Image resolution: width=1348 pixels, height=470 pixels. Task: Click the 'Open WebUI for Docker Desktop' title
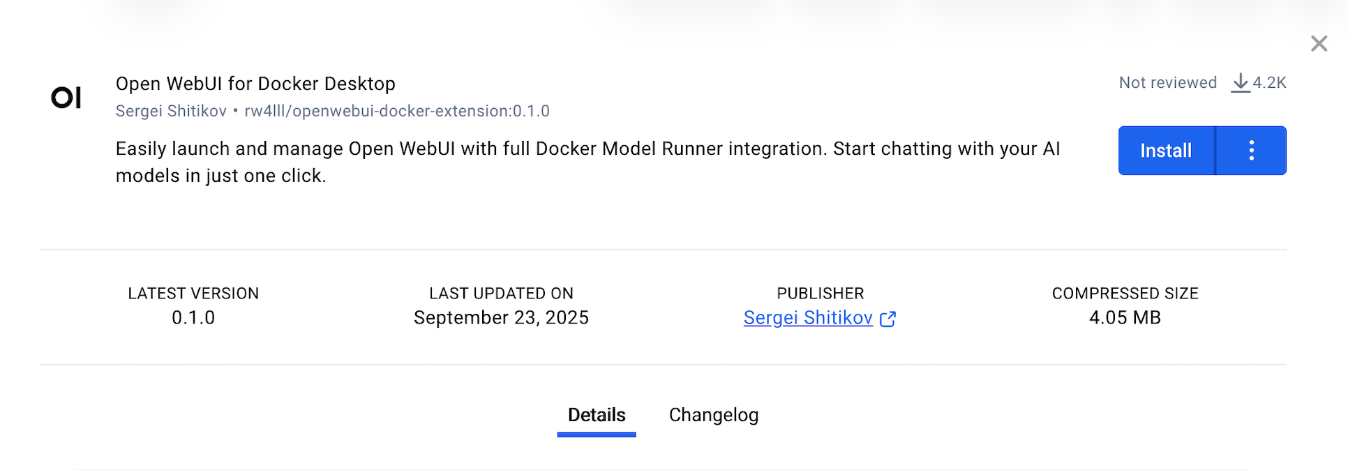(x=255, y=84)
